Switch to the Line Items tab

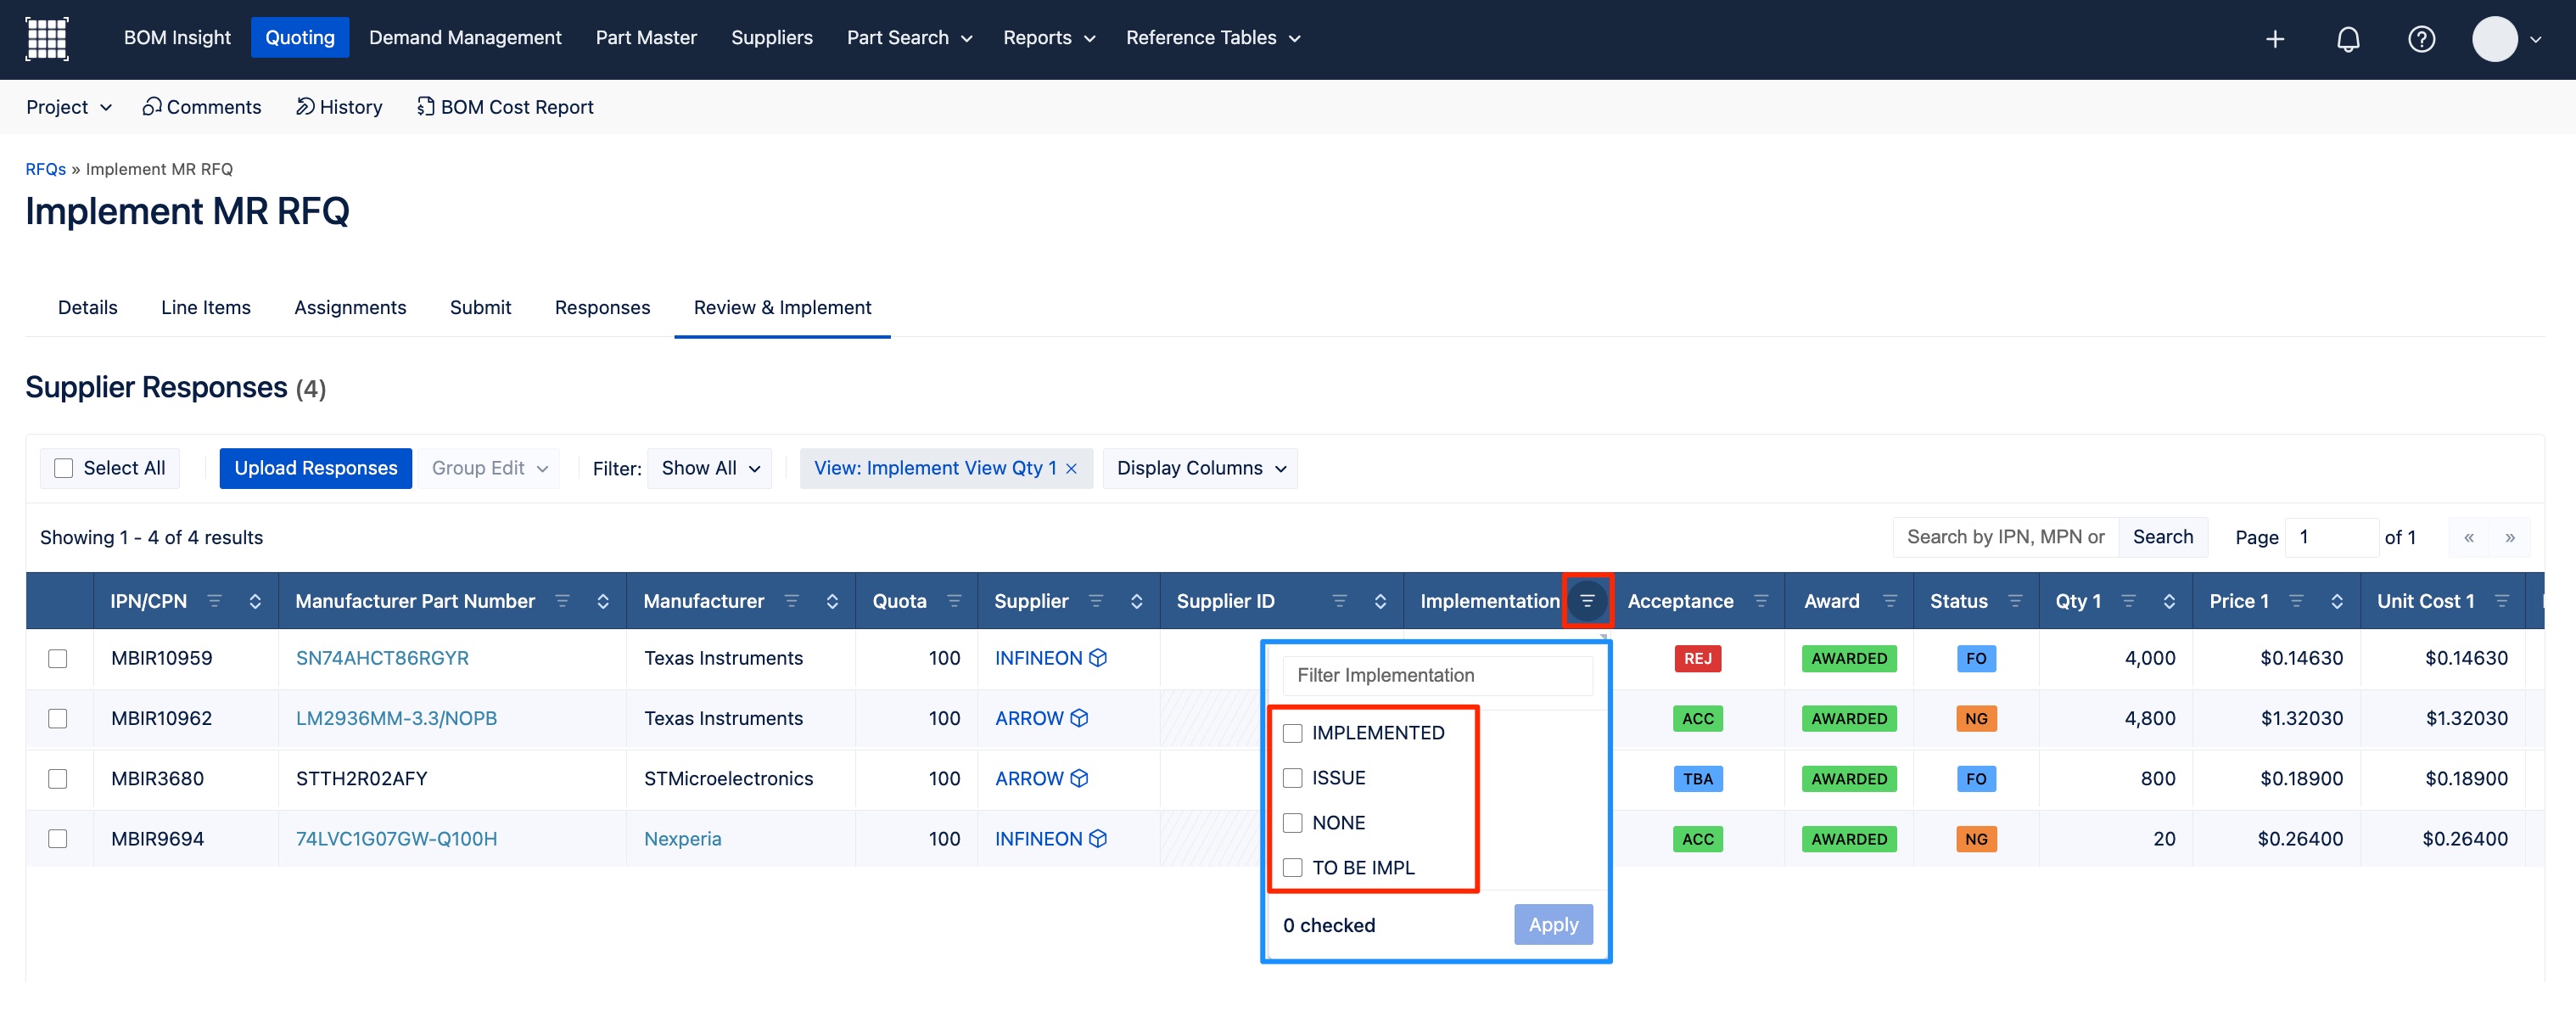pyautogui.click(x=206, y=307)
